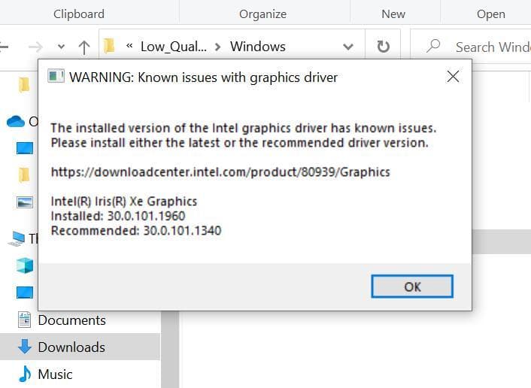Open the recent locations chevron dropdown

tap(61, 47)
